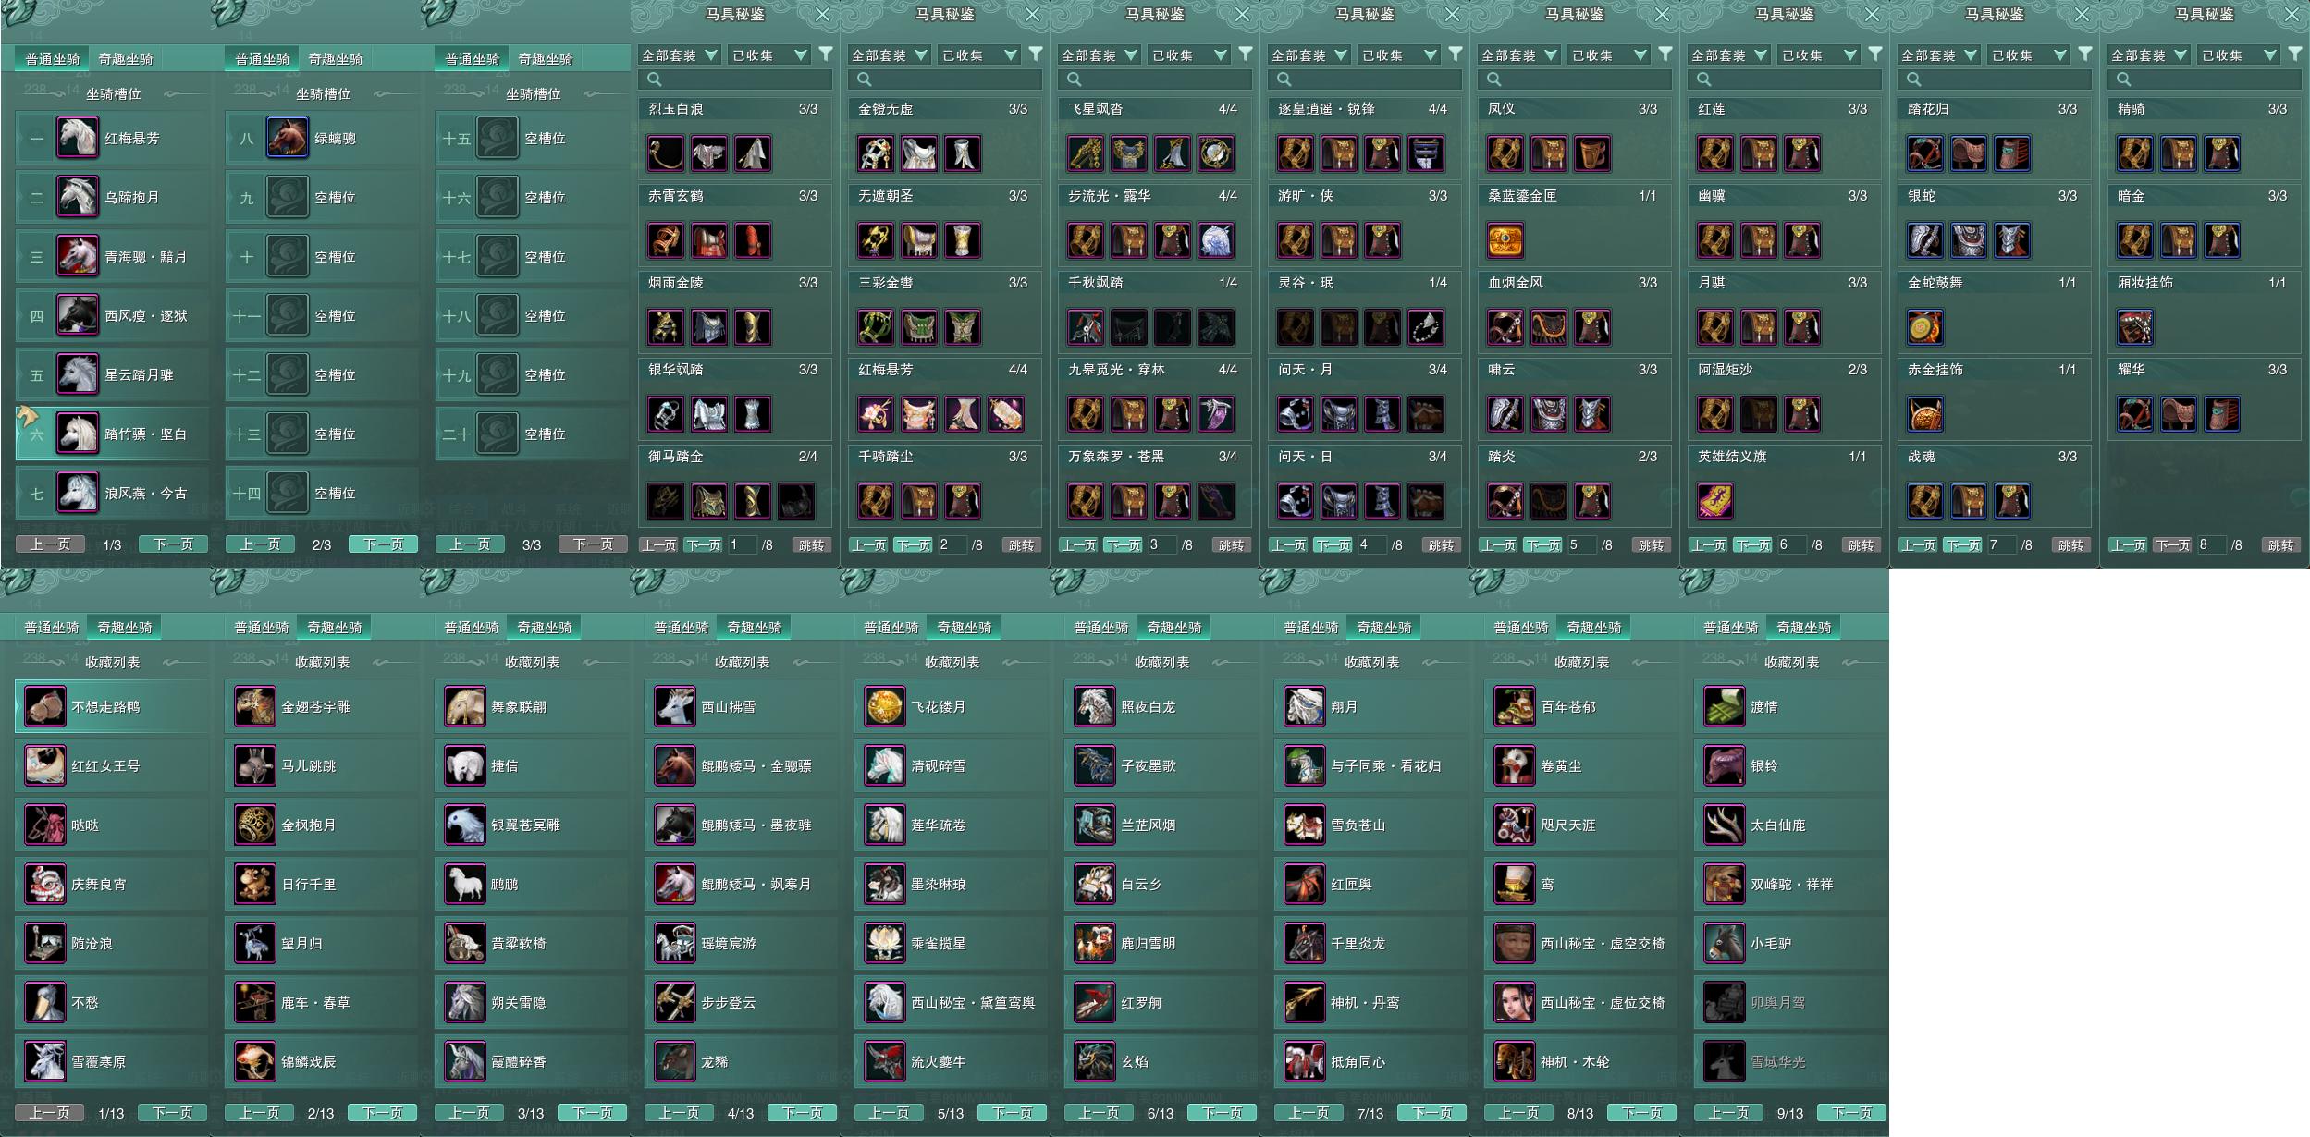
Task: Click 上一页 button in page 8/13 panel
Action: click(1518, 1113)
